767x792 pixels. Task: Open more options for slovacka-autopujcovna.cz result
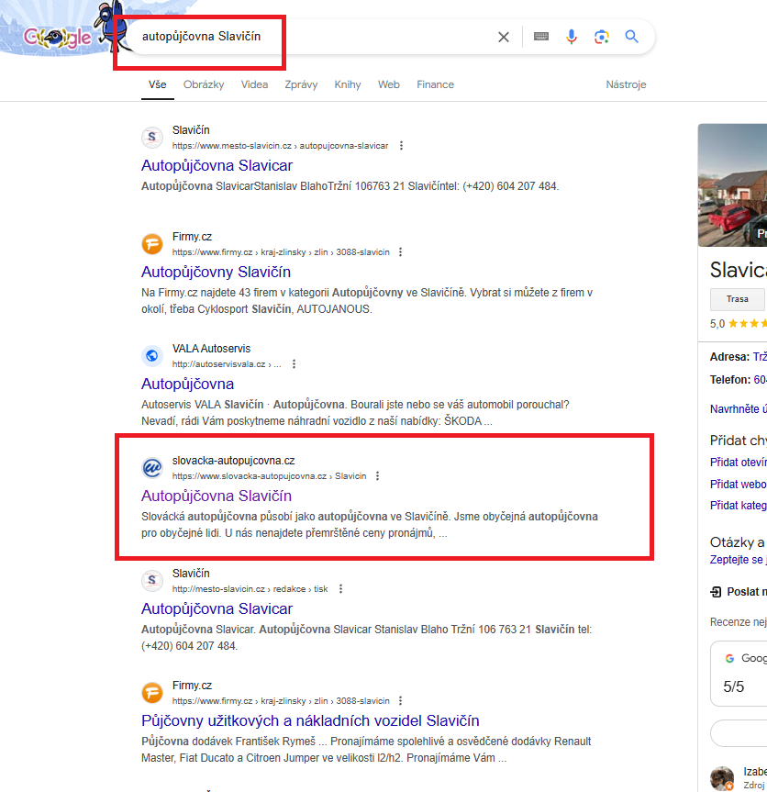(377, 475)
